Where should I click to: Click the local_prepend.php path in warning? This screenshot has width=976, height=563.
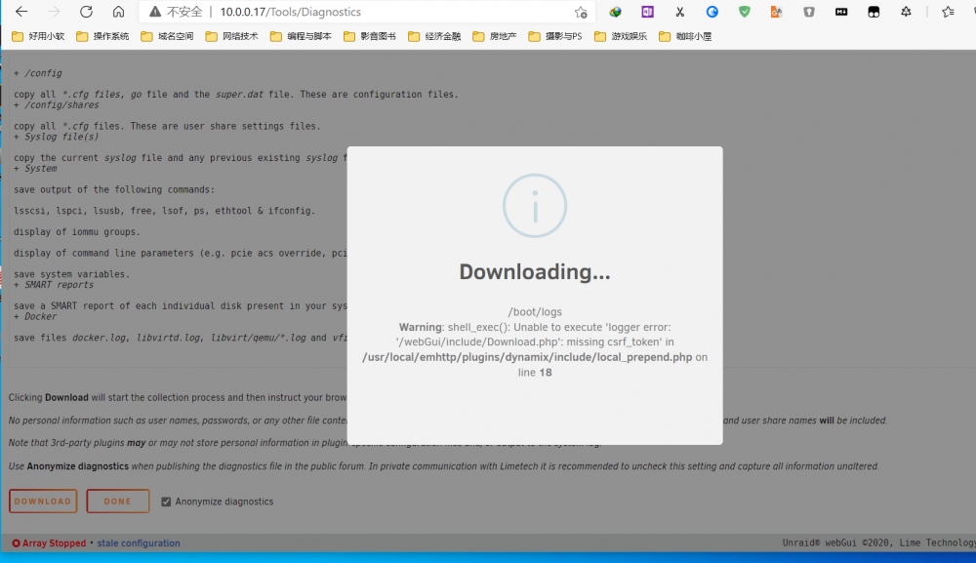tap(527, 357)
